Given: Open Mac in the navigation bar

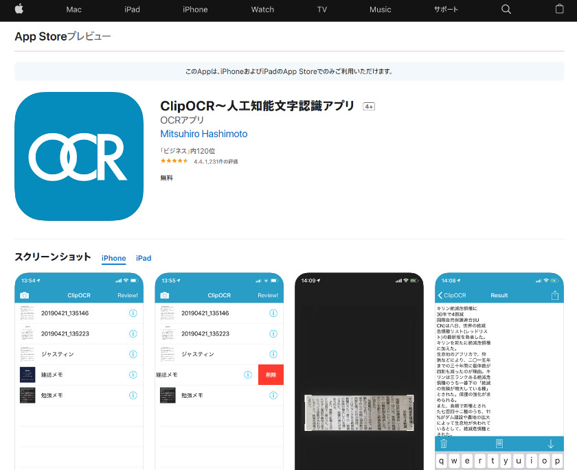Looking at the screenshot, I should [x=73, y=10].
